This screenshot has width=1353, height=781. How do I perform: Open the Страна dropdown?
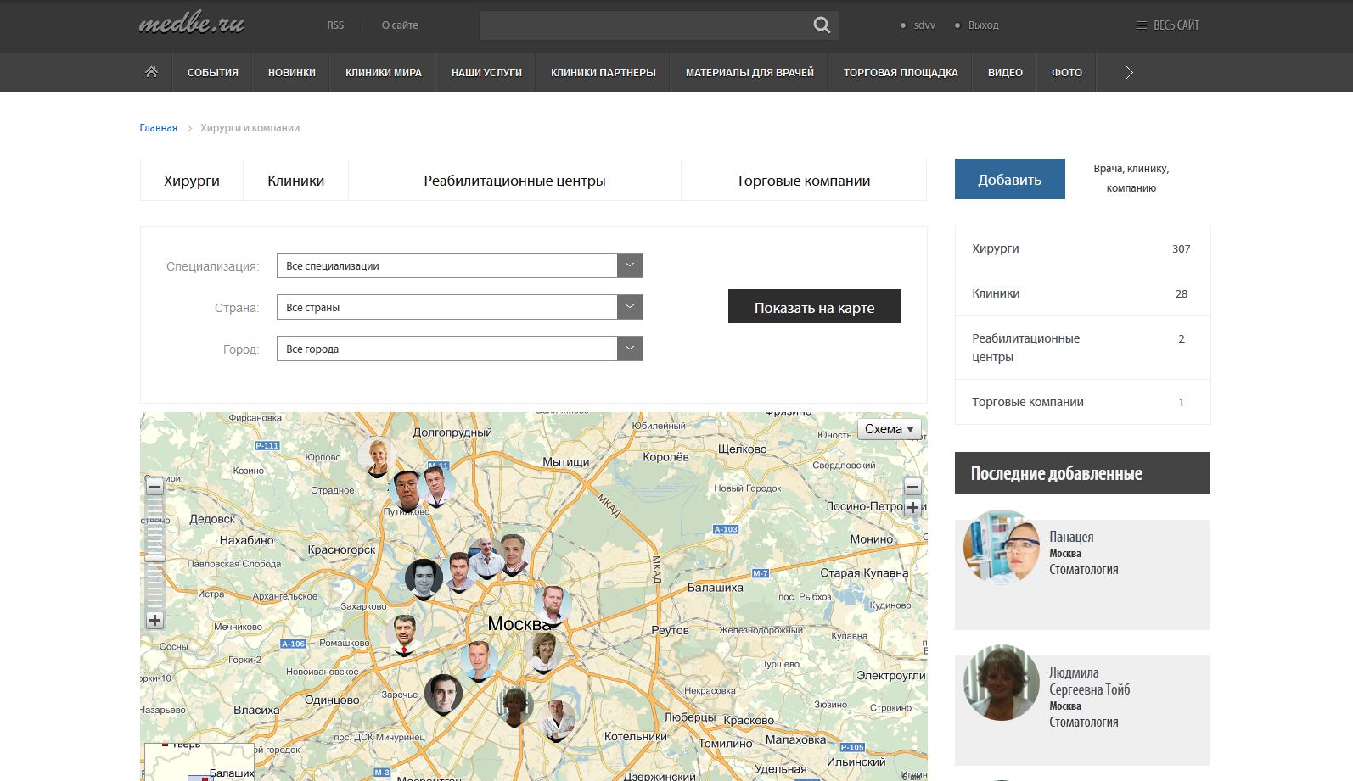459,307
